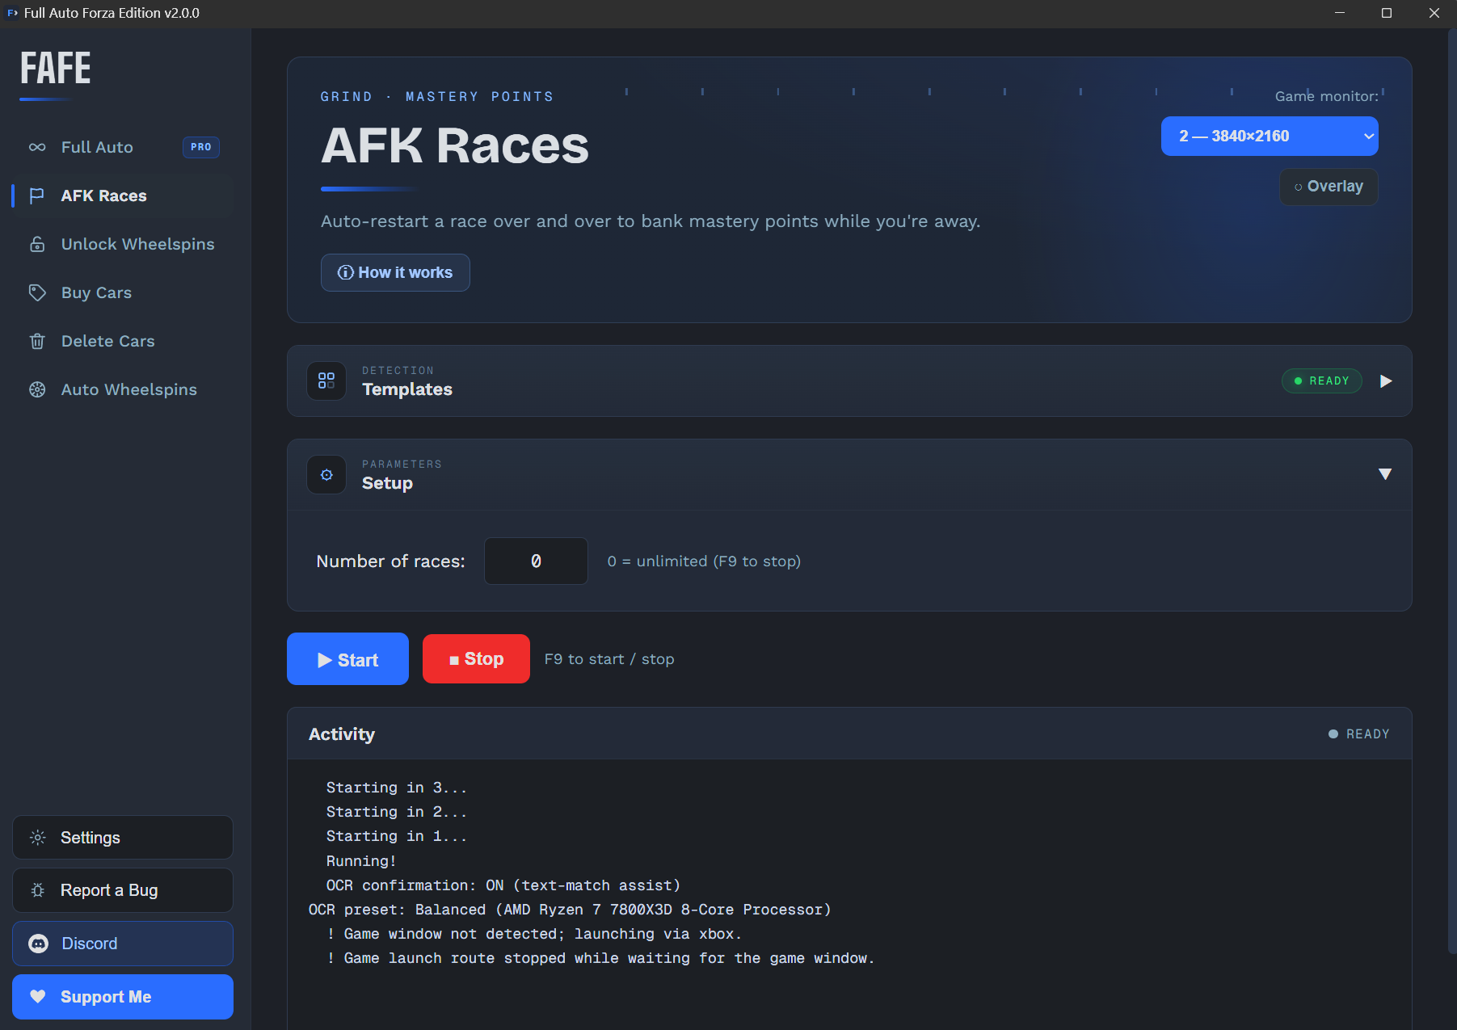Image resolution: width=1457 pixels, height=1030 pixels.
Task: Click the app icon in the title bar
Action: 12,13
